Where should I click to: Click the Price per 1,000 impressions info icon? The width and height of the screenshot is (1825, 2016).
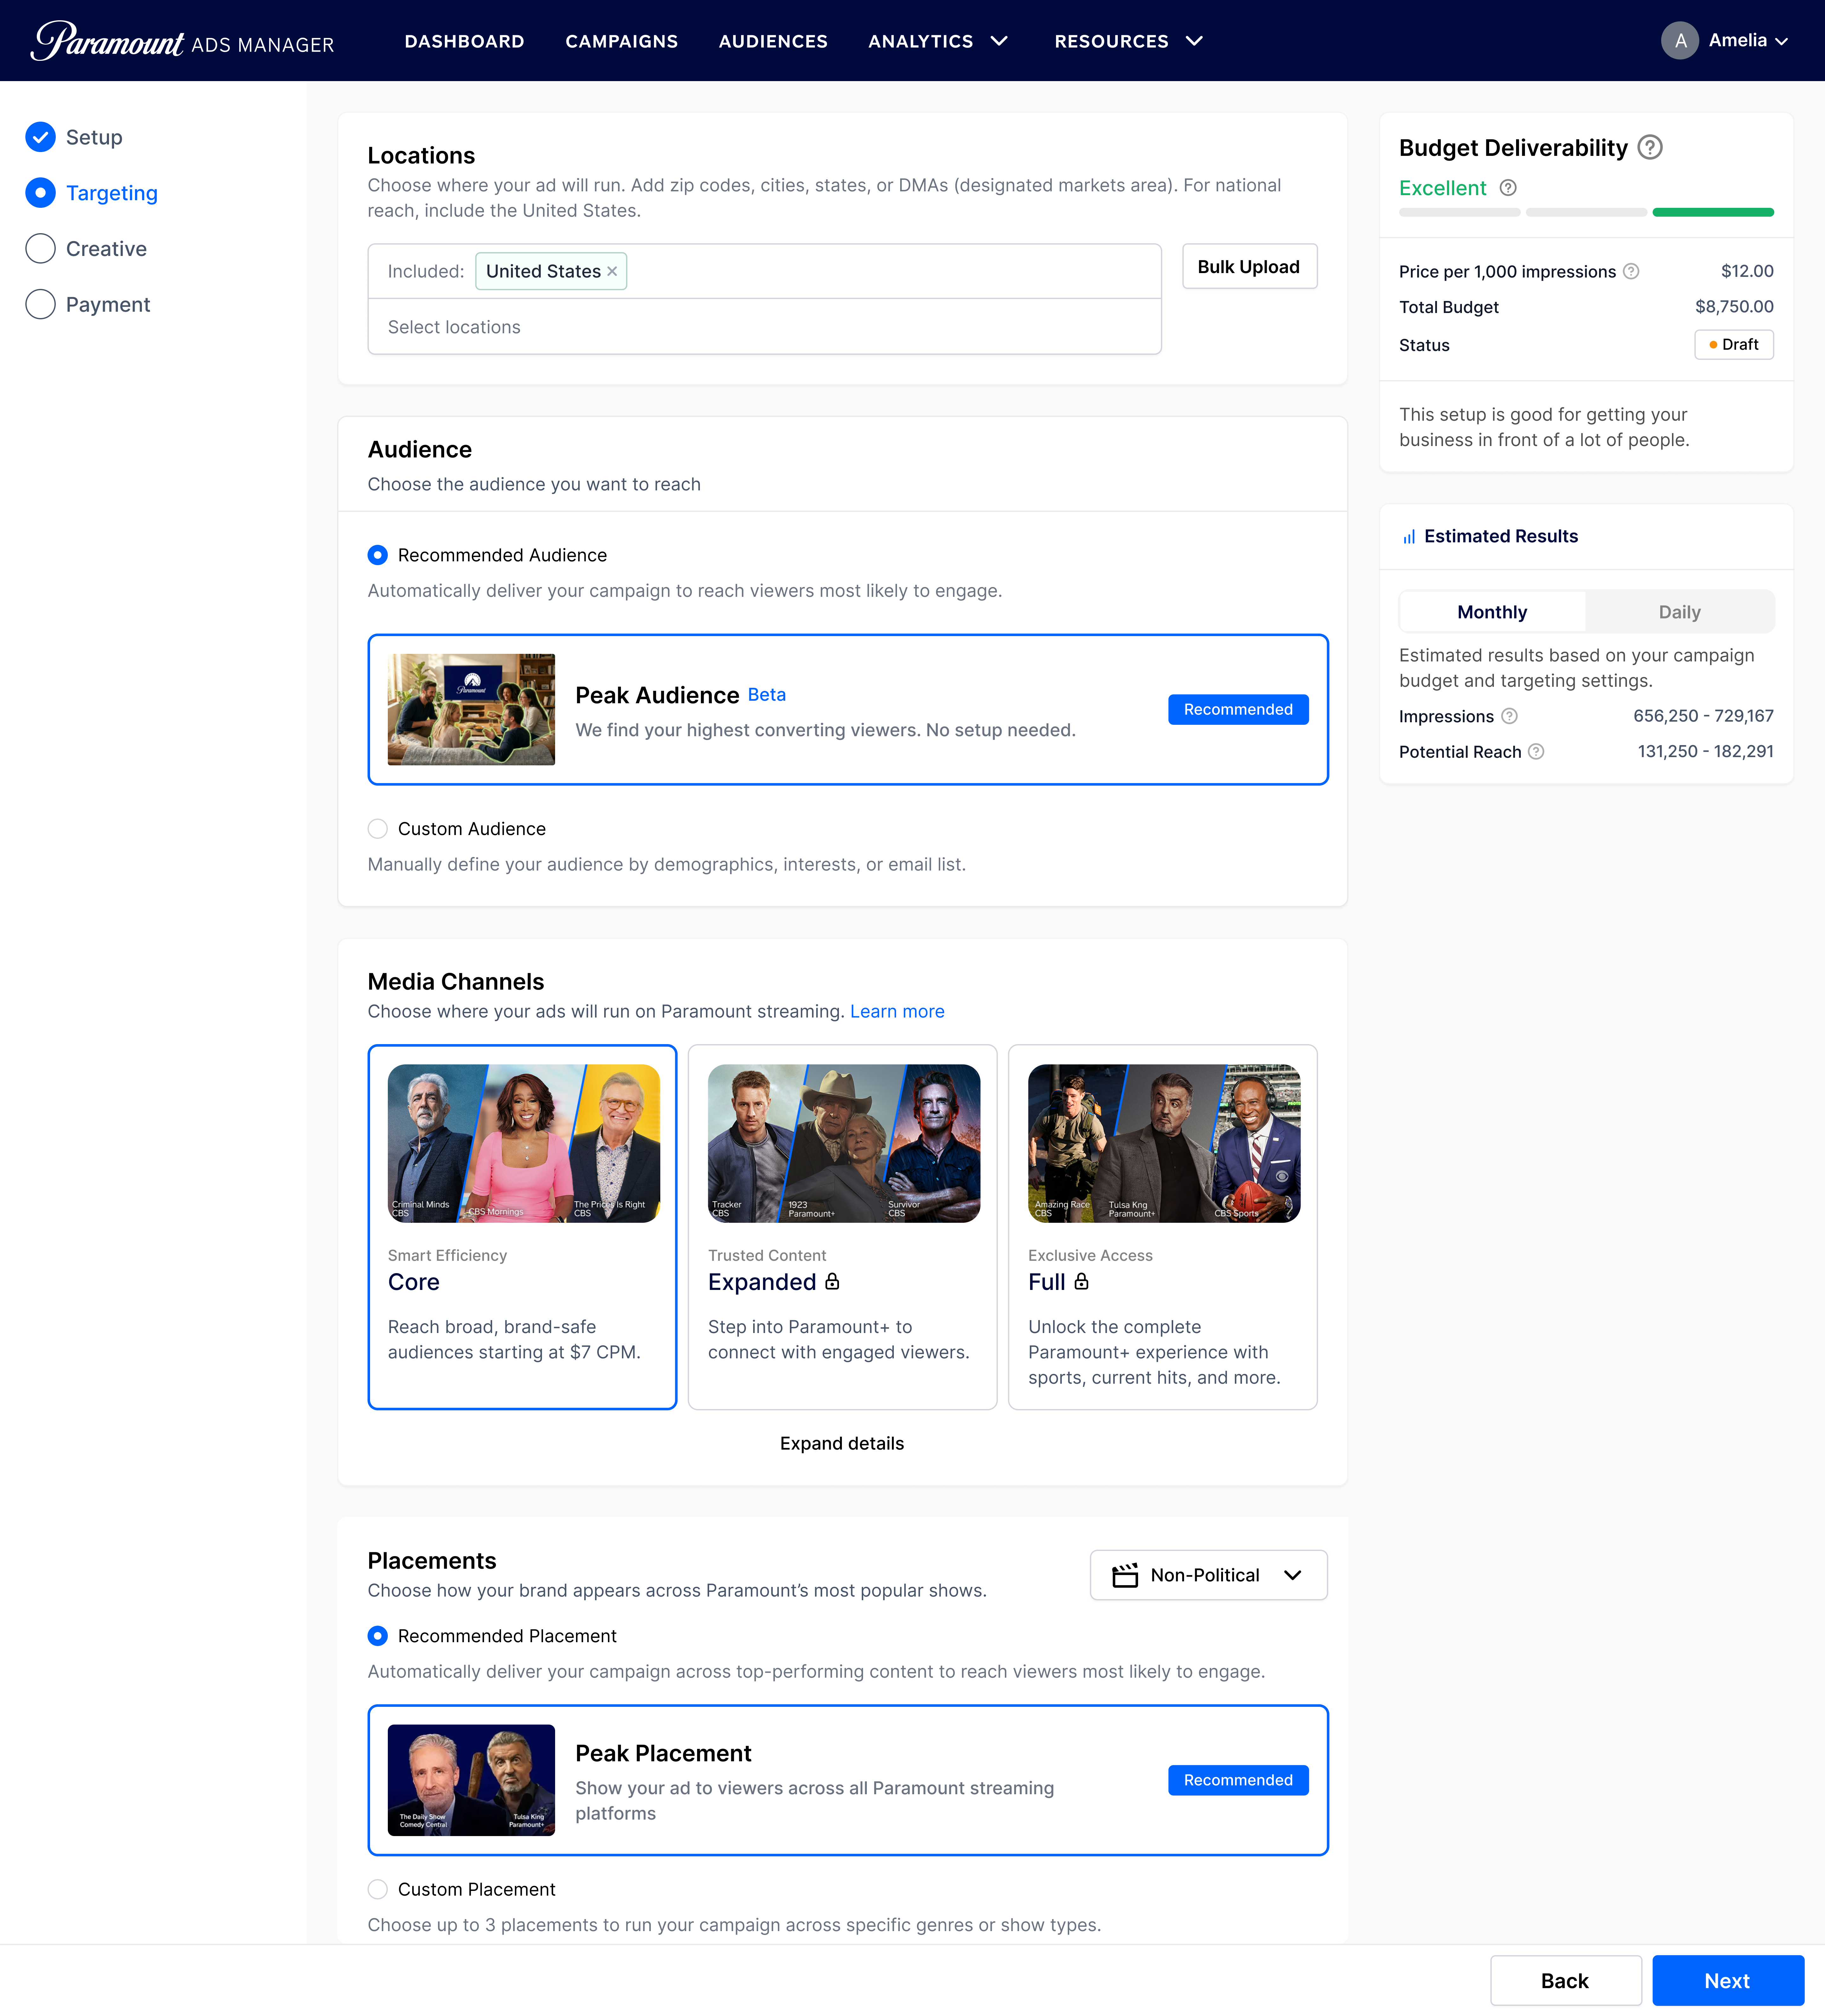1631,271
